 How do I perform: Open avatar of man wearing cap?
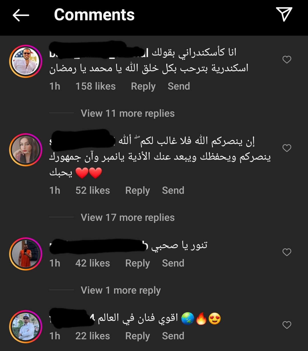26,327
